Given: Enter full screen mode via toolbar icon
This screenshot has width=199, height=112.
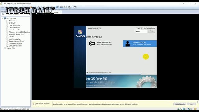Looking at the screenshot, I should click(x=65, y=7).
